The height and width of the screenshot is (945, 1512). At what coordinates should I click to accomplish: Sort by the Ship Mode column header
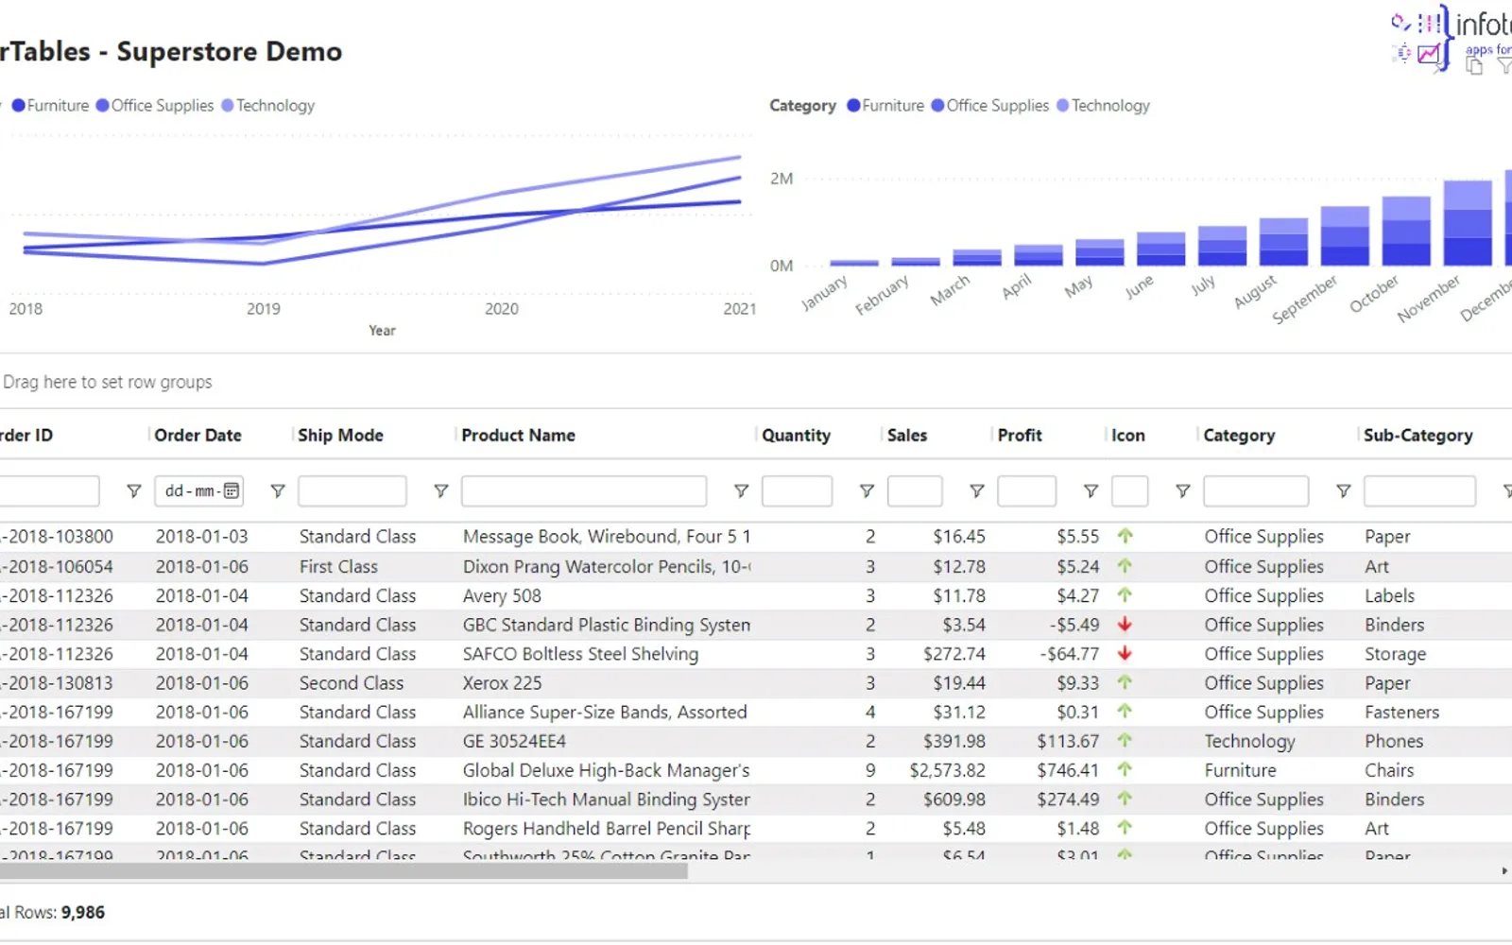point(340,435)
